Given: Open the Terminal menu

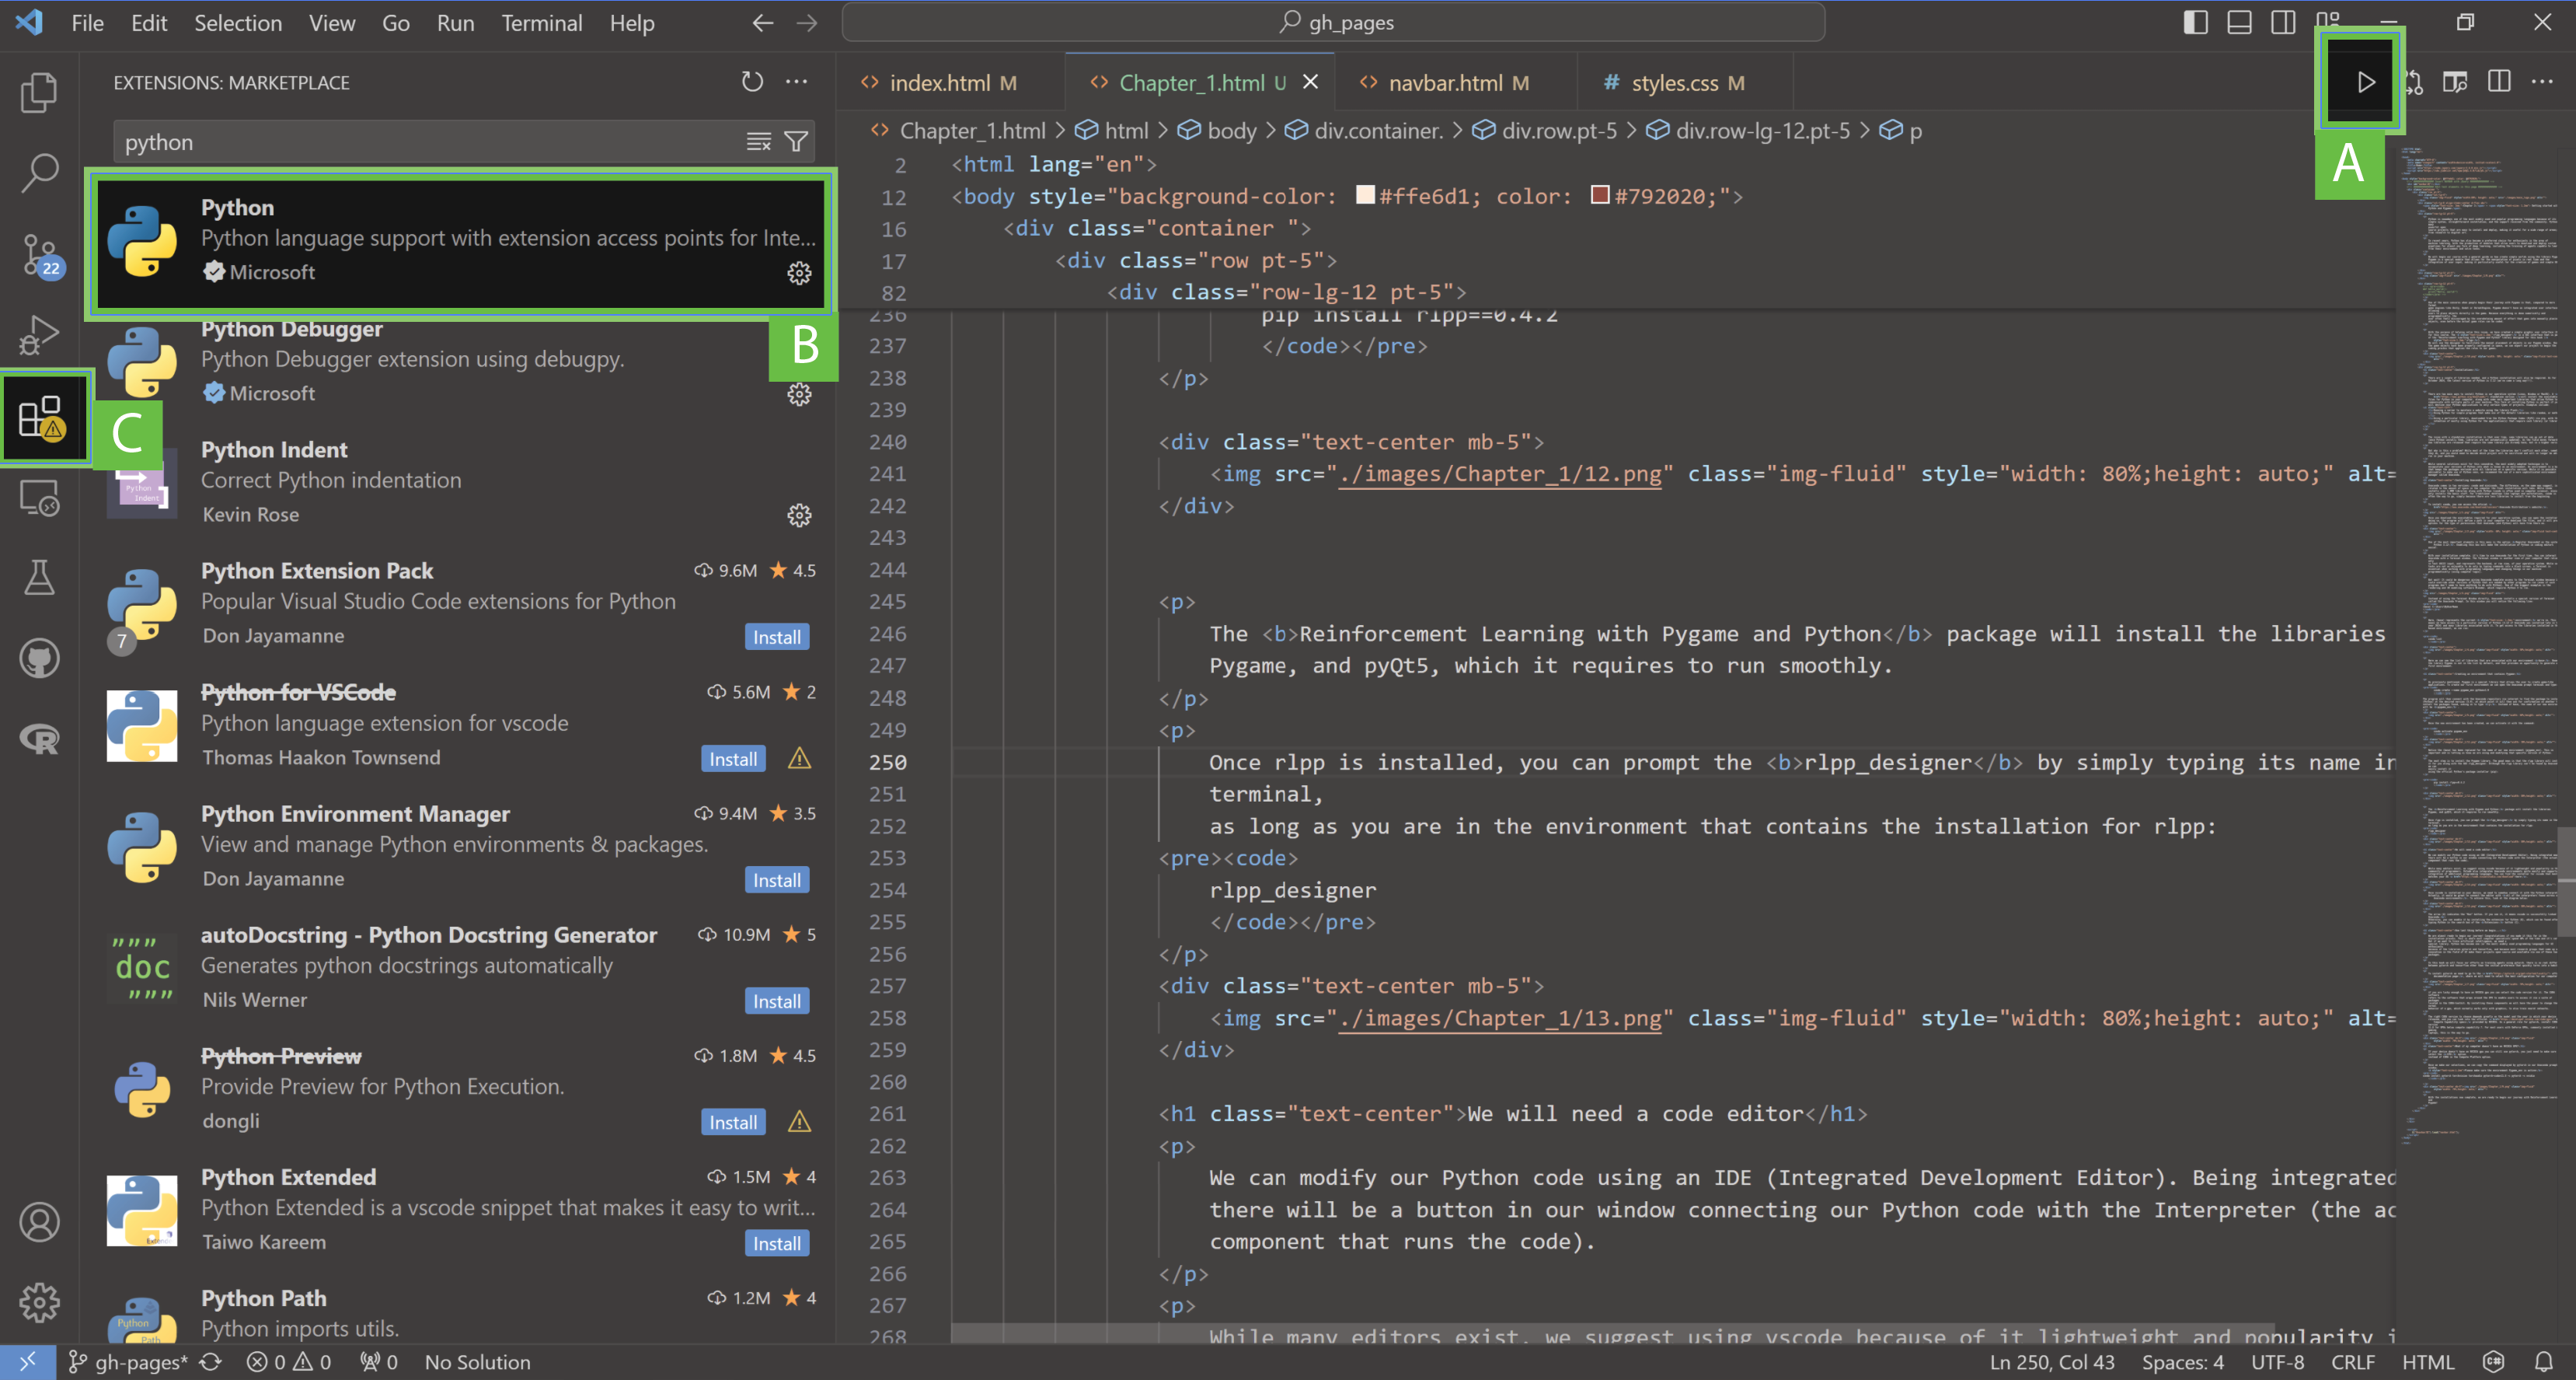Looking at the screenshot, I should 541,22.
